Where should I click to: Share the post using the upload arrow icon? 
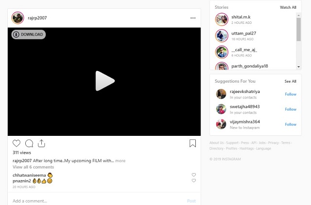41,143
